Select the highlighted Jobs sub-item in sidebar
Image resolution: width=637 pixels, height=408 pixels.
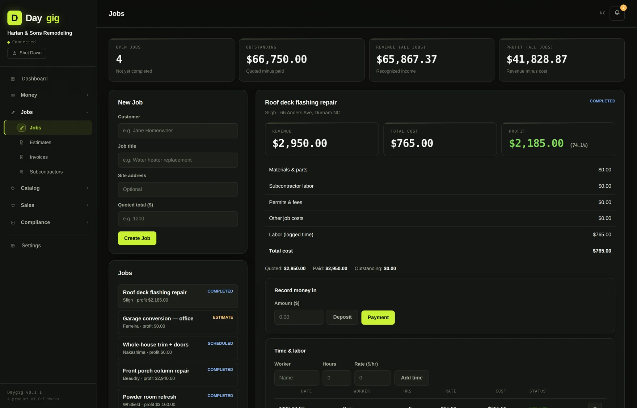pos(48,128)
